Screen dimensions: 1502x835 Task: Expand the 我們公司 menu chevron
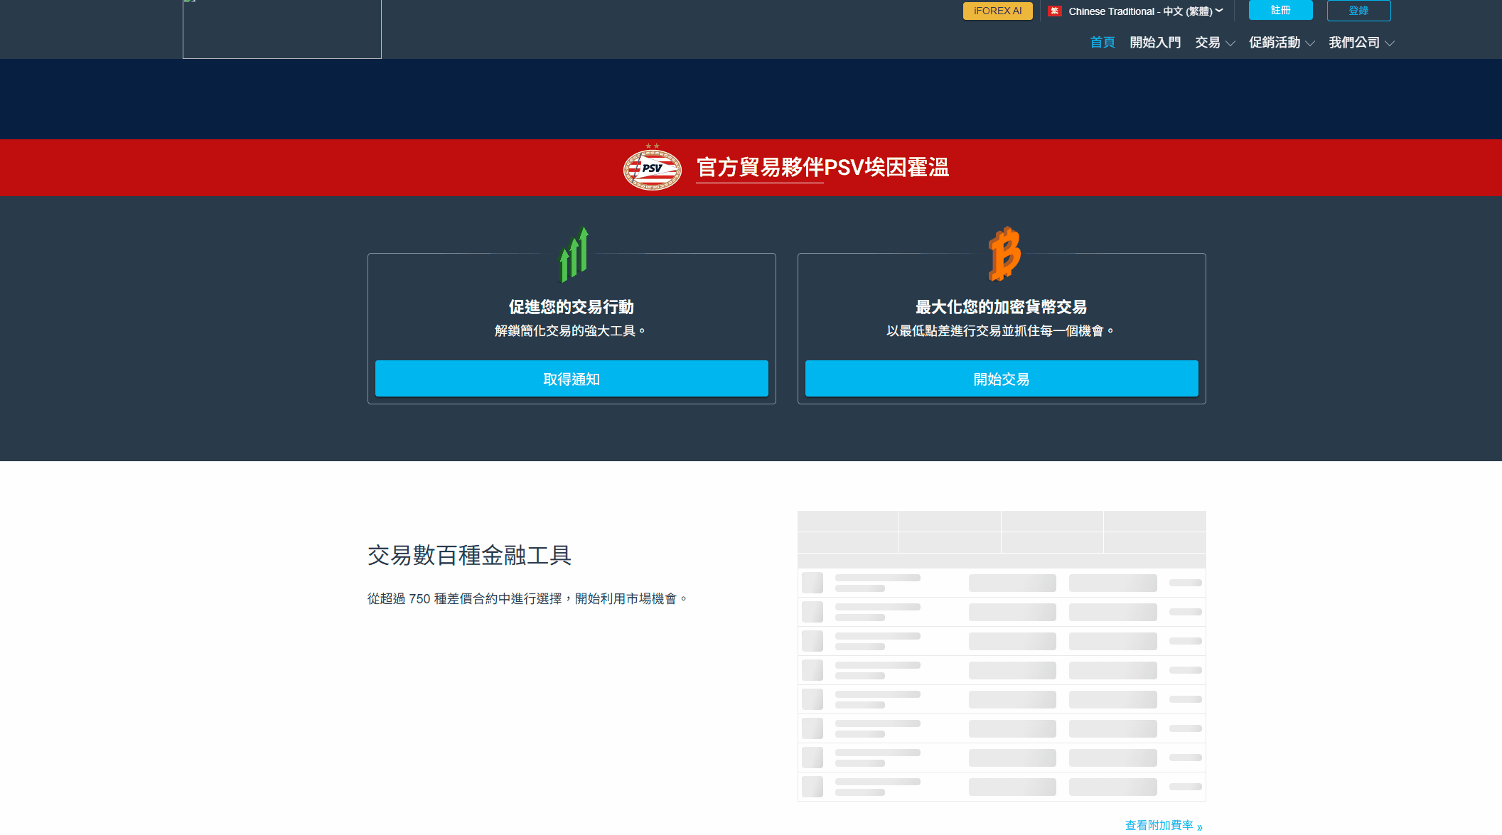pos(1390,43)
